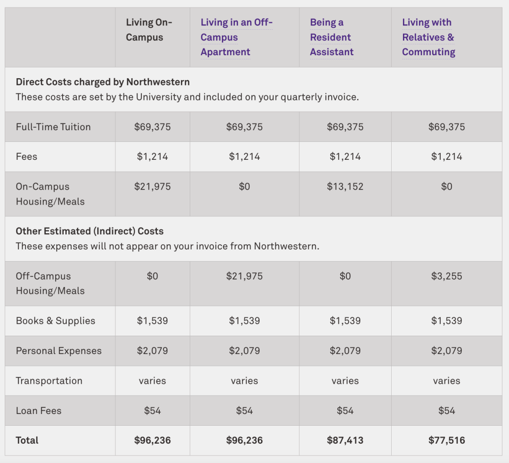Open the Living in an Off-Campus Apartment link
This screenshot has height=463, width=509.
[237, 37]
